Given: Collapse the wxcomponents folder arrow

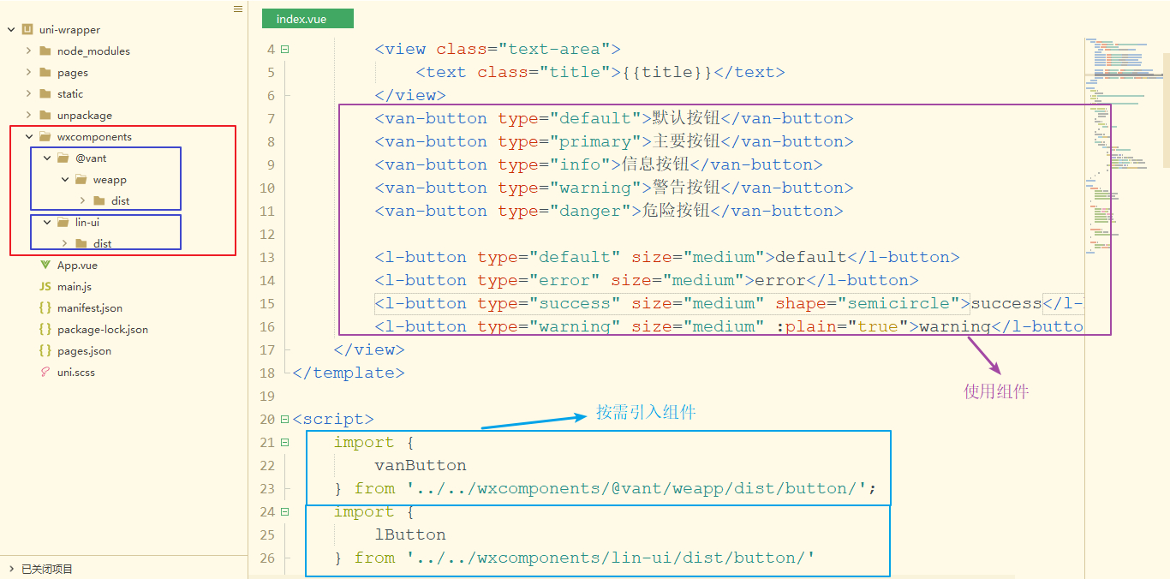Looking at the screenshot, I should 28,136.
